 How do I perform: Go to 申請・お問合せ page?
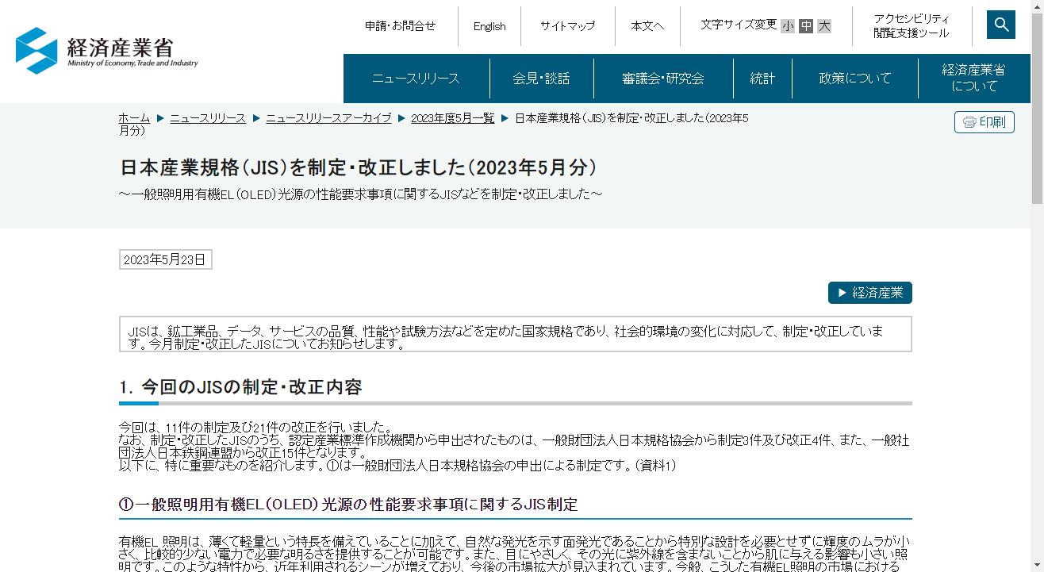(x=399, y=25)
